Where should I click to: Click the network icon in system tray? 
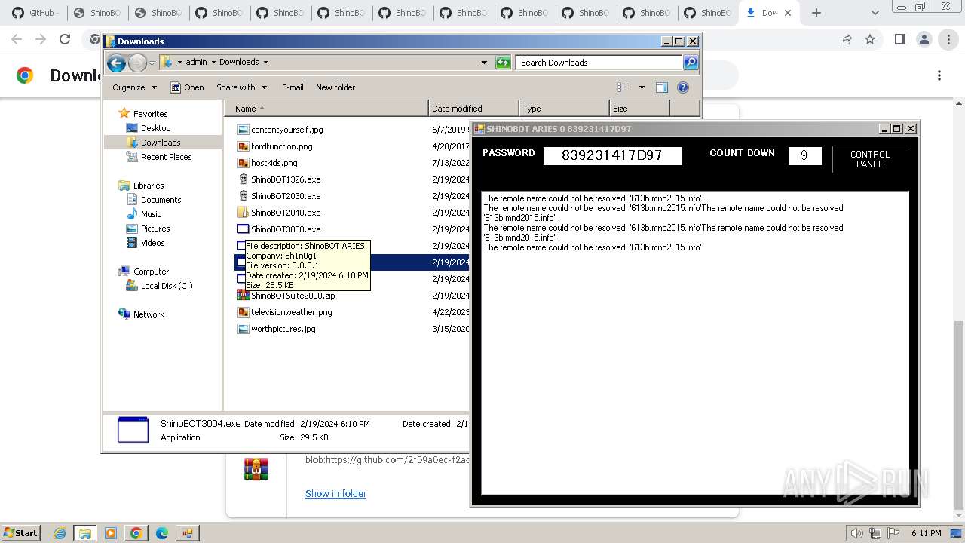[875, 533]
